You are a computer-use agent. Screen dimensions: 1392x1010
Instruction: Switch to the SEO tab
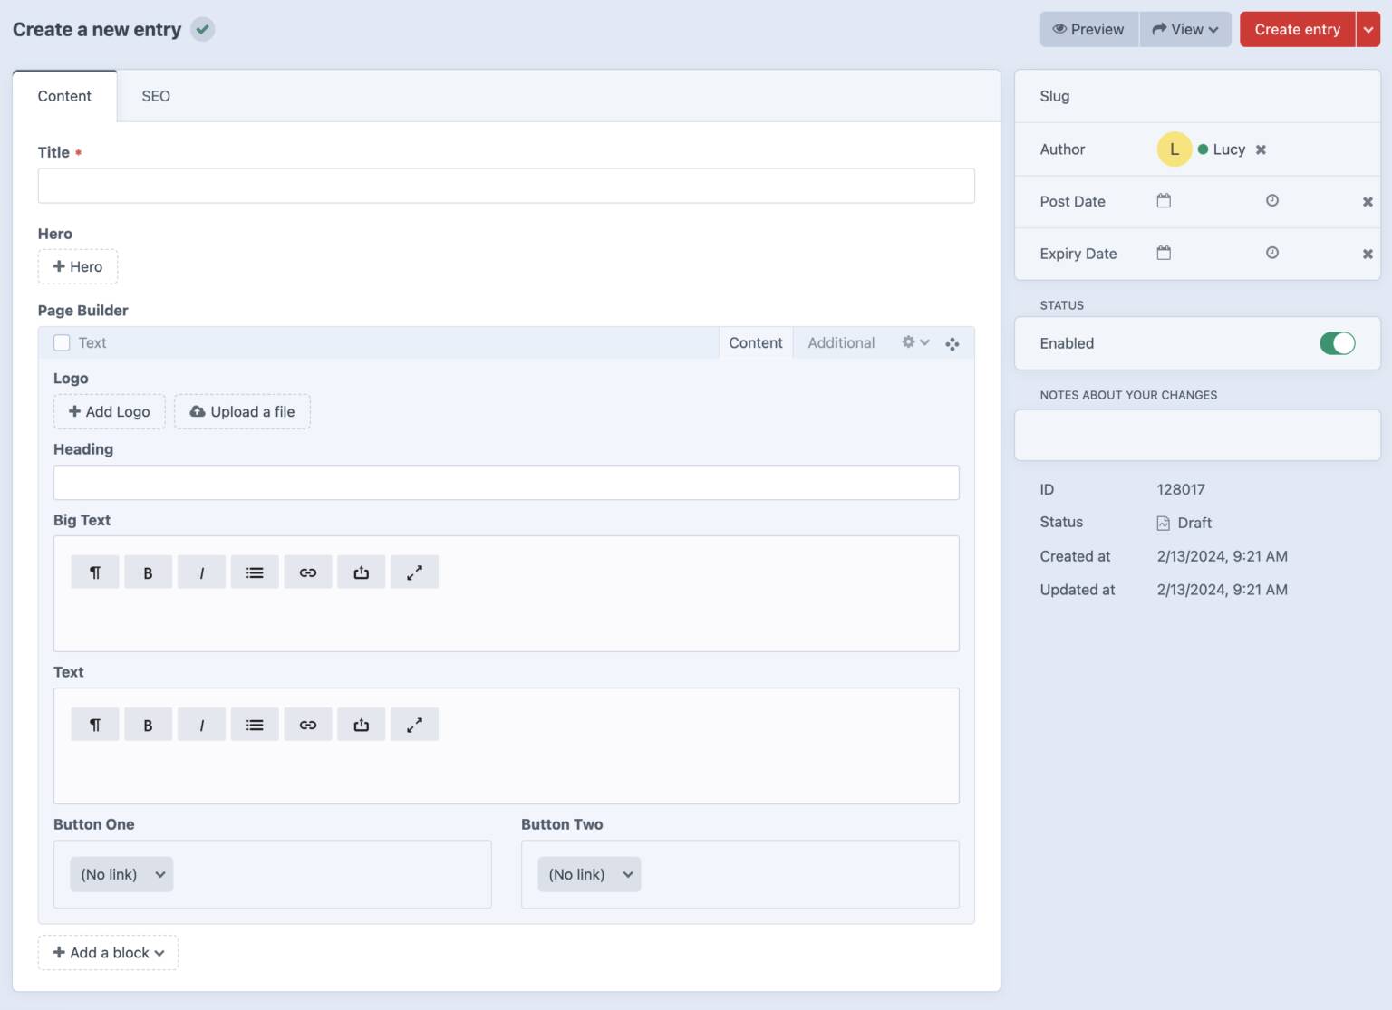click(156, 96)
